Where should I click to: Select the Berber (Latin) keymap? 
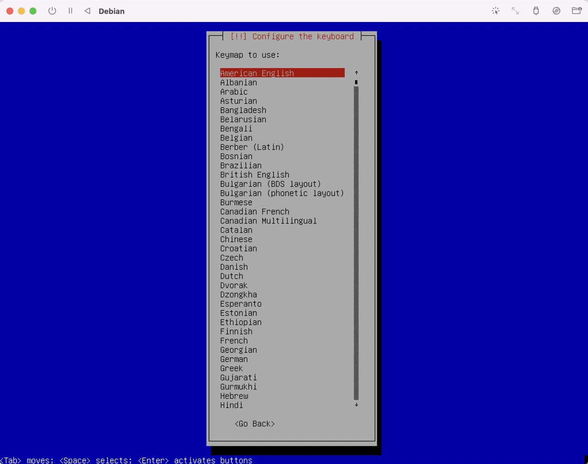point(252,147)
